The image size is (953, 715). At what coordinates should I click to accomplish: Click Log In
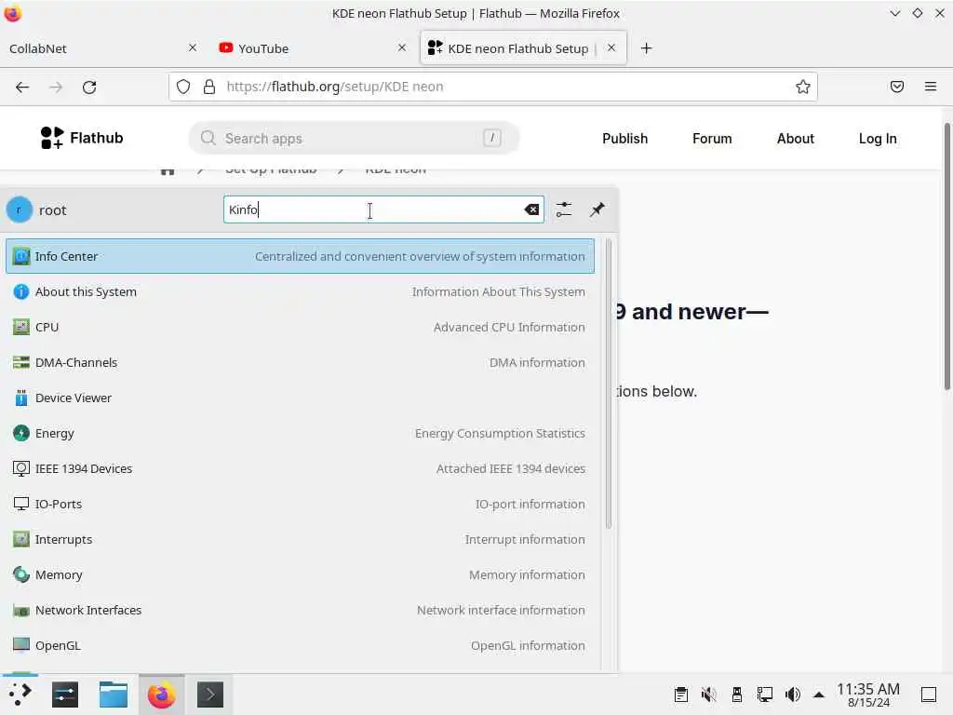coord(877,139)
